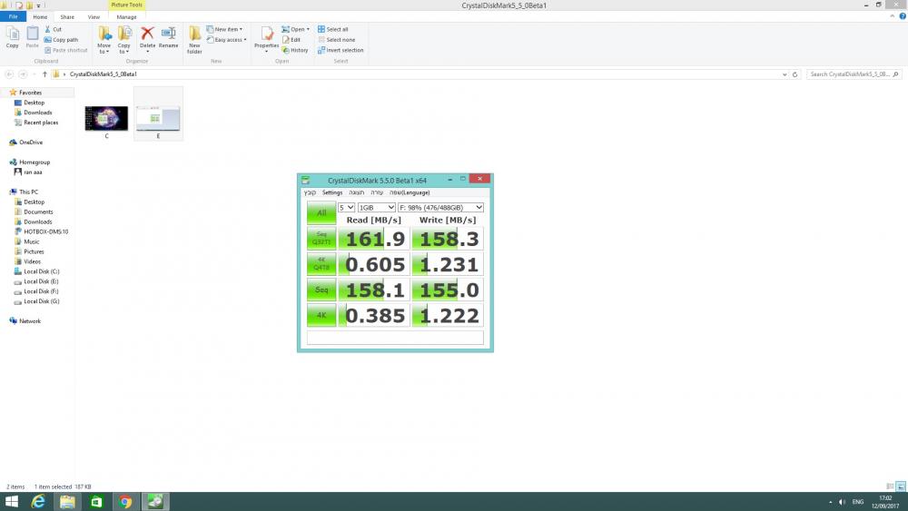This screenshot has height=511, width=908.
Task: Select the thumbnail named C
Action: point(106,119)
